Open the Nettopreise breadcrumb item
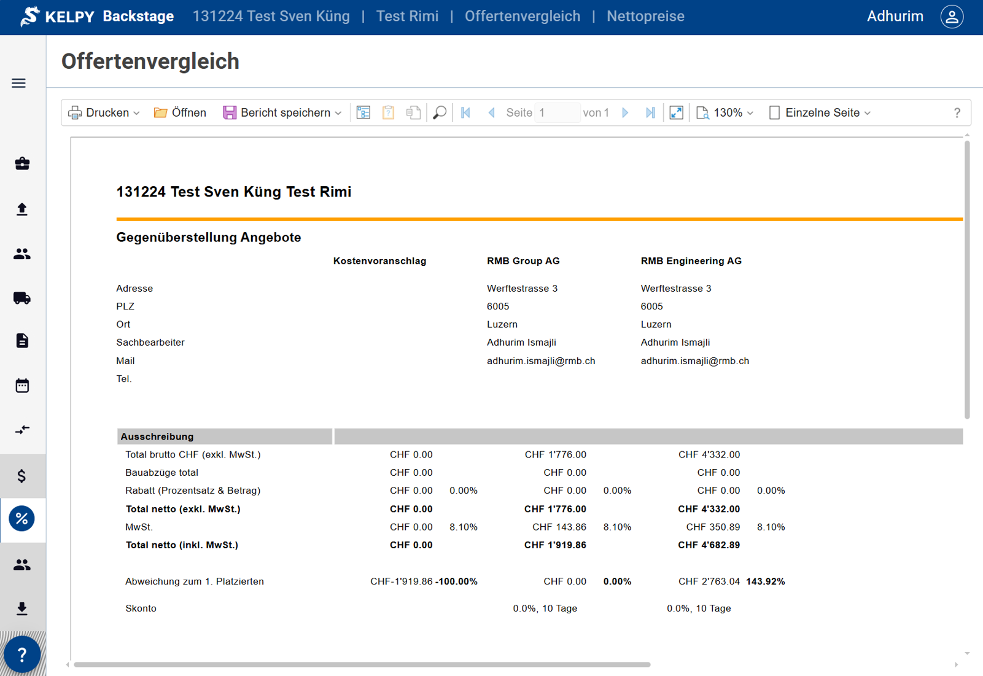This screenshot has width=983, height=676. click(645, 17)
